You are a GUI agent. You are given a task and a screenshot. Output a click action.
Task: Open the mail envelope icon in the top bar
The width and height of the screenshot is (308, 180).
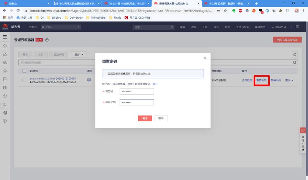(298, 27)
